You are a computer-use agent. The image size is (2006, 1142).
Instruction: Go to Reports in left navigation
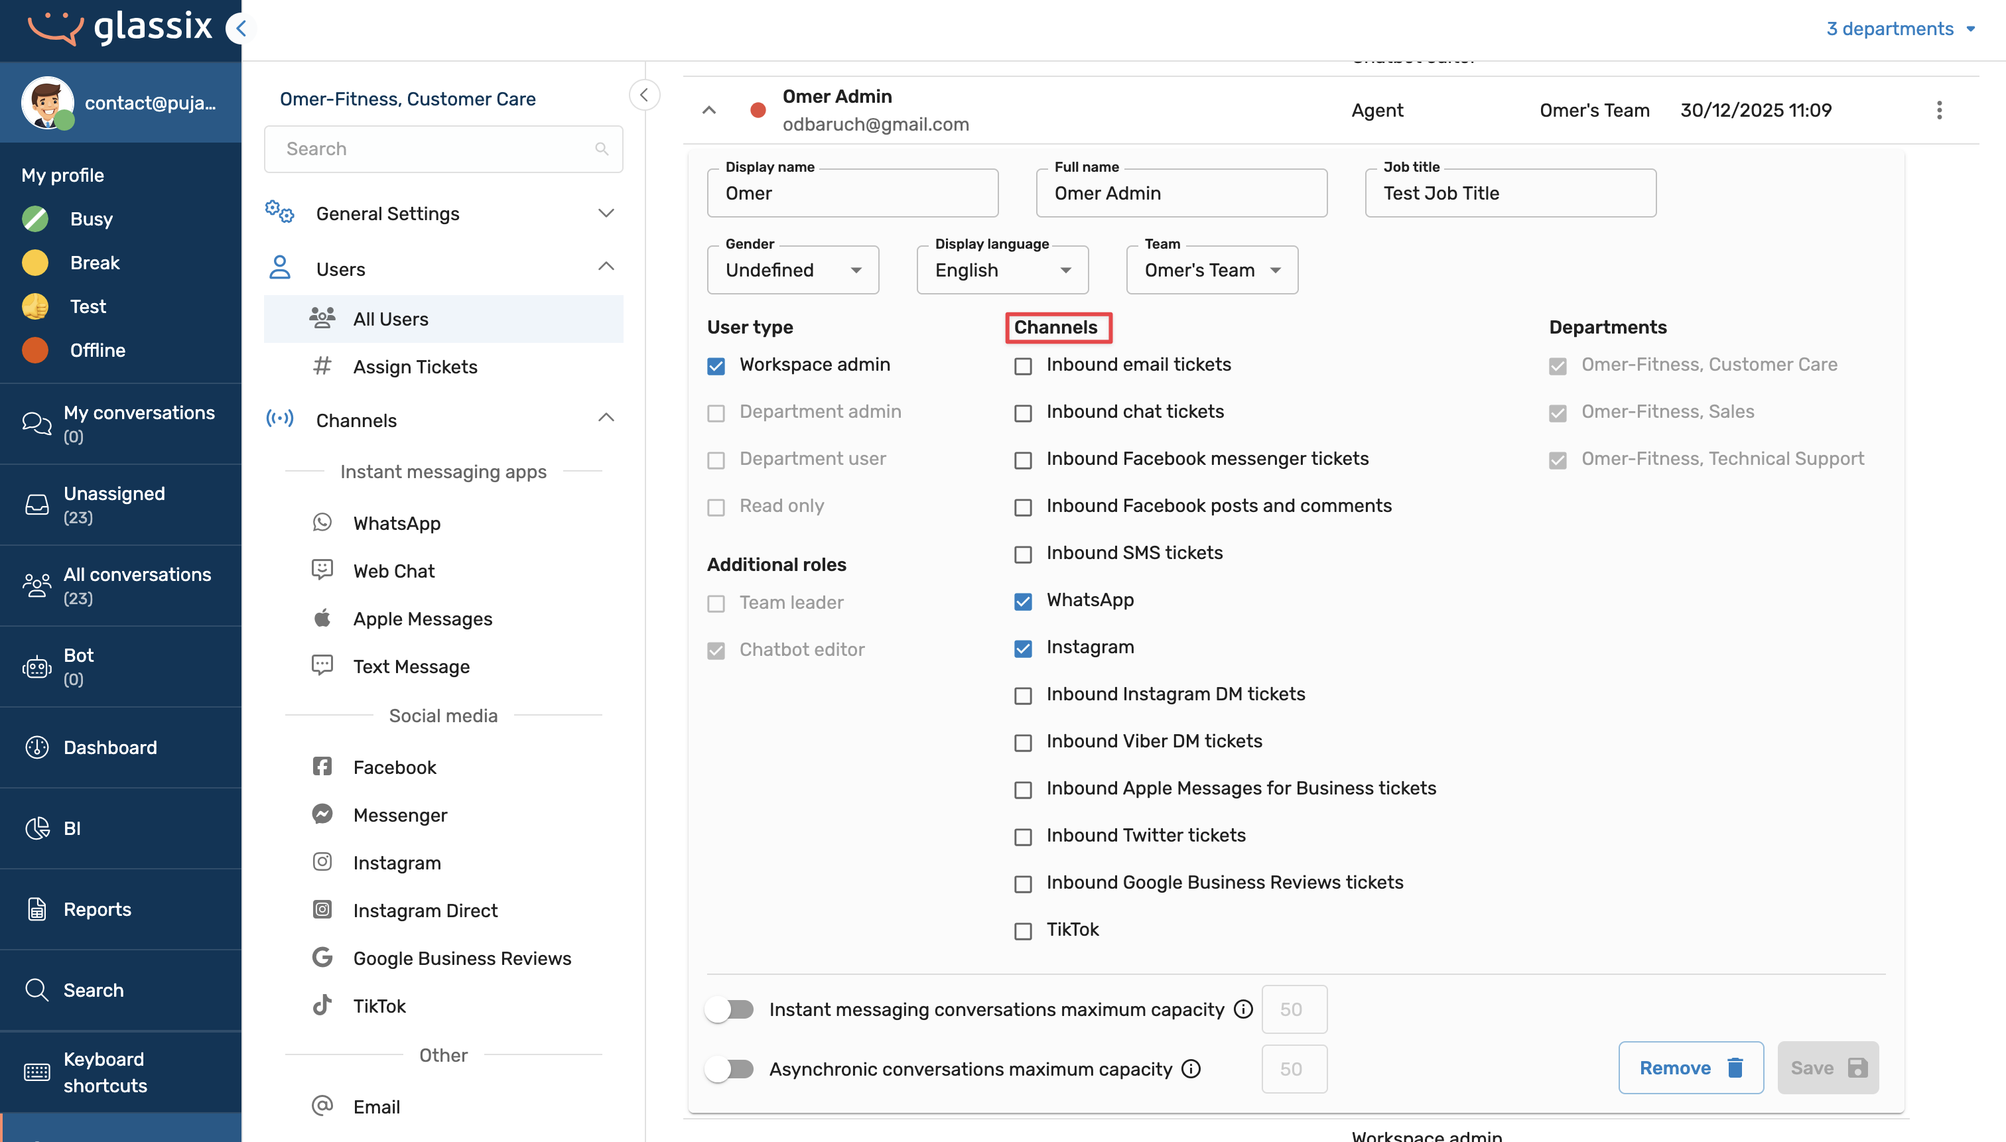96,909
